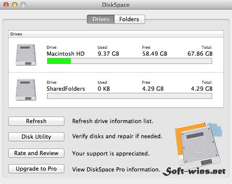Close the DiskSpace window
Viewport: 232px width, 184px height.
[x=6, y=5]
